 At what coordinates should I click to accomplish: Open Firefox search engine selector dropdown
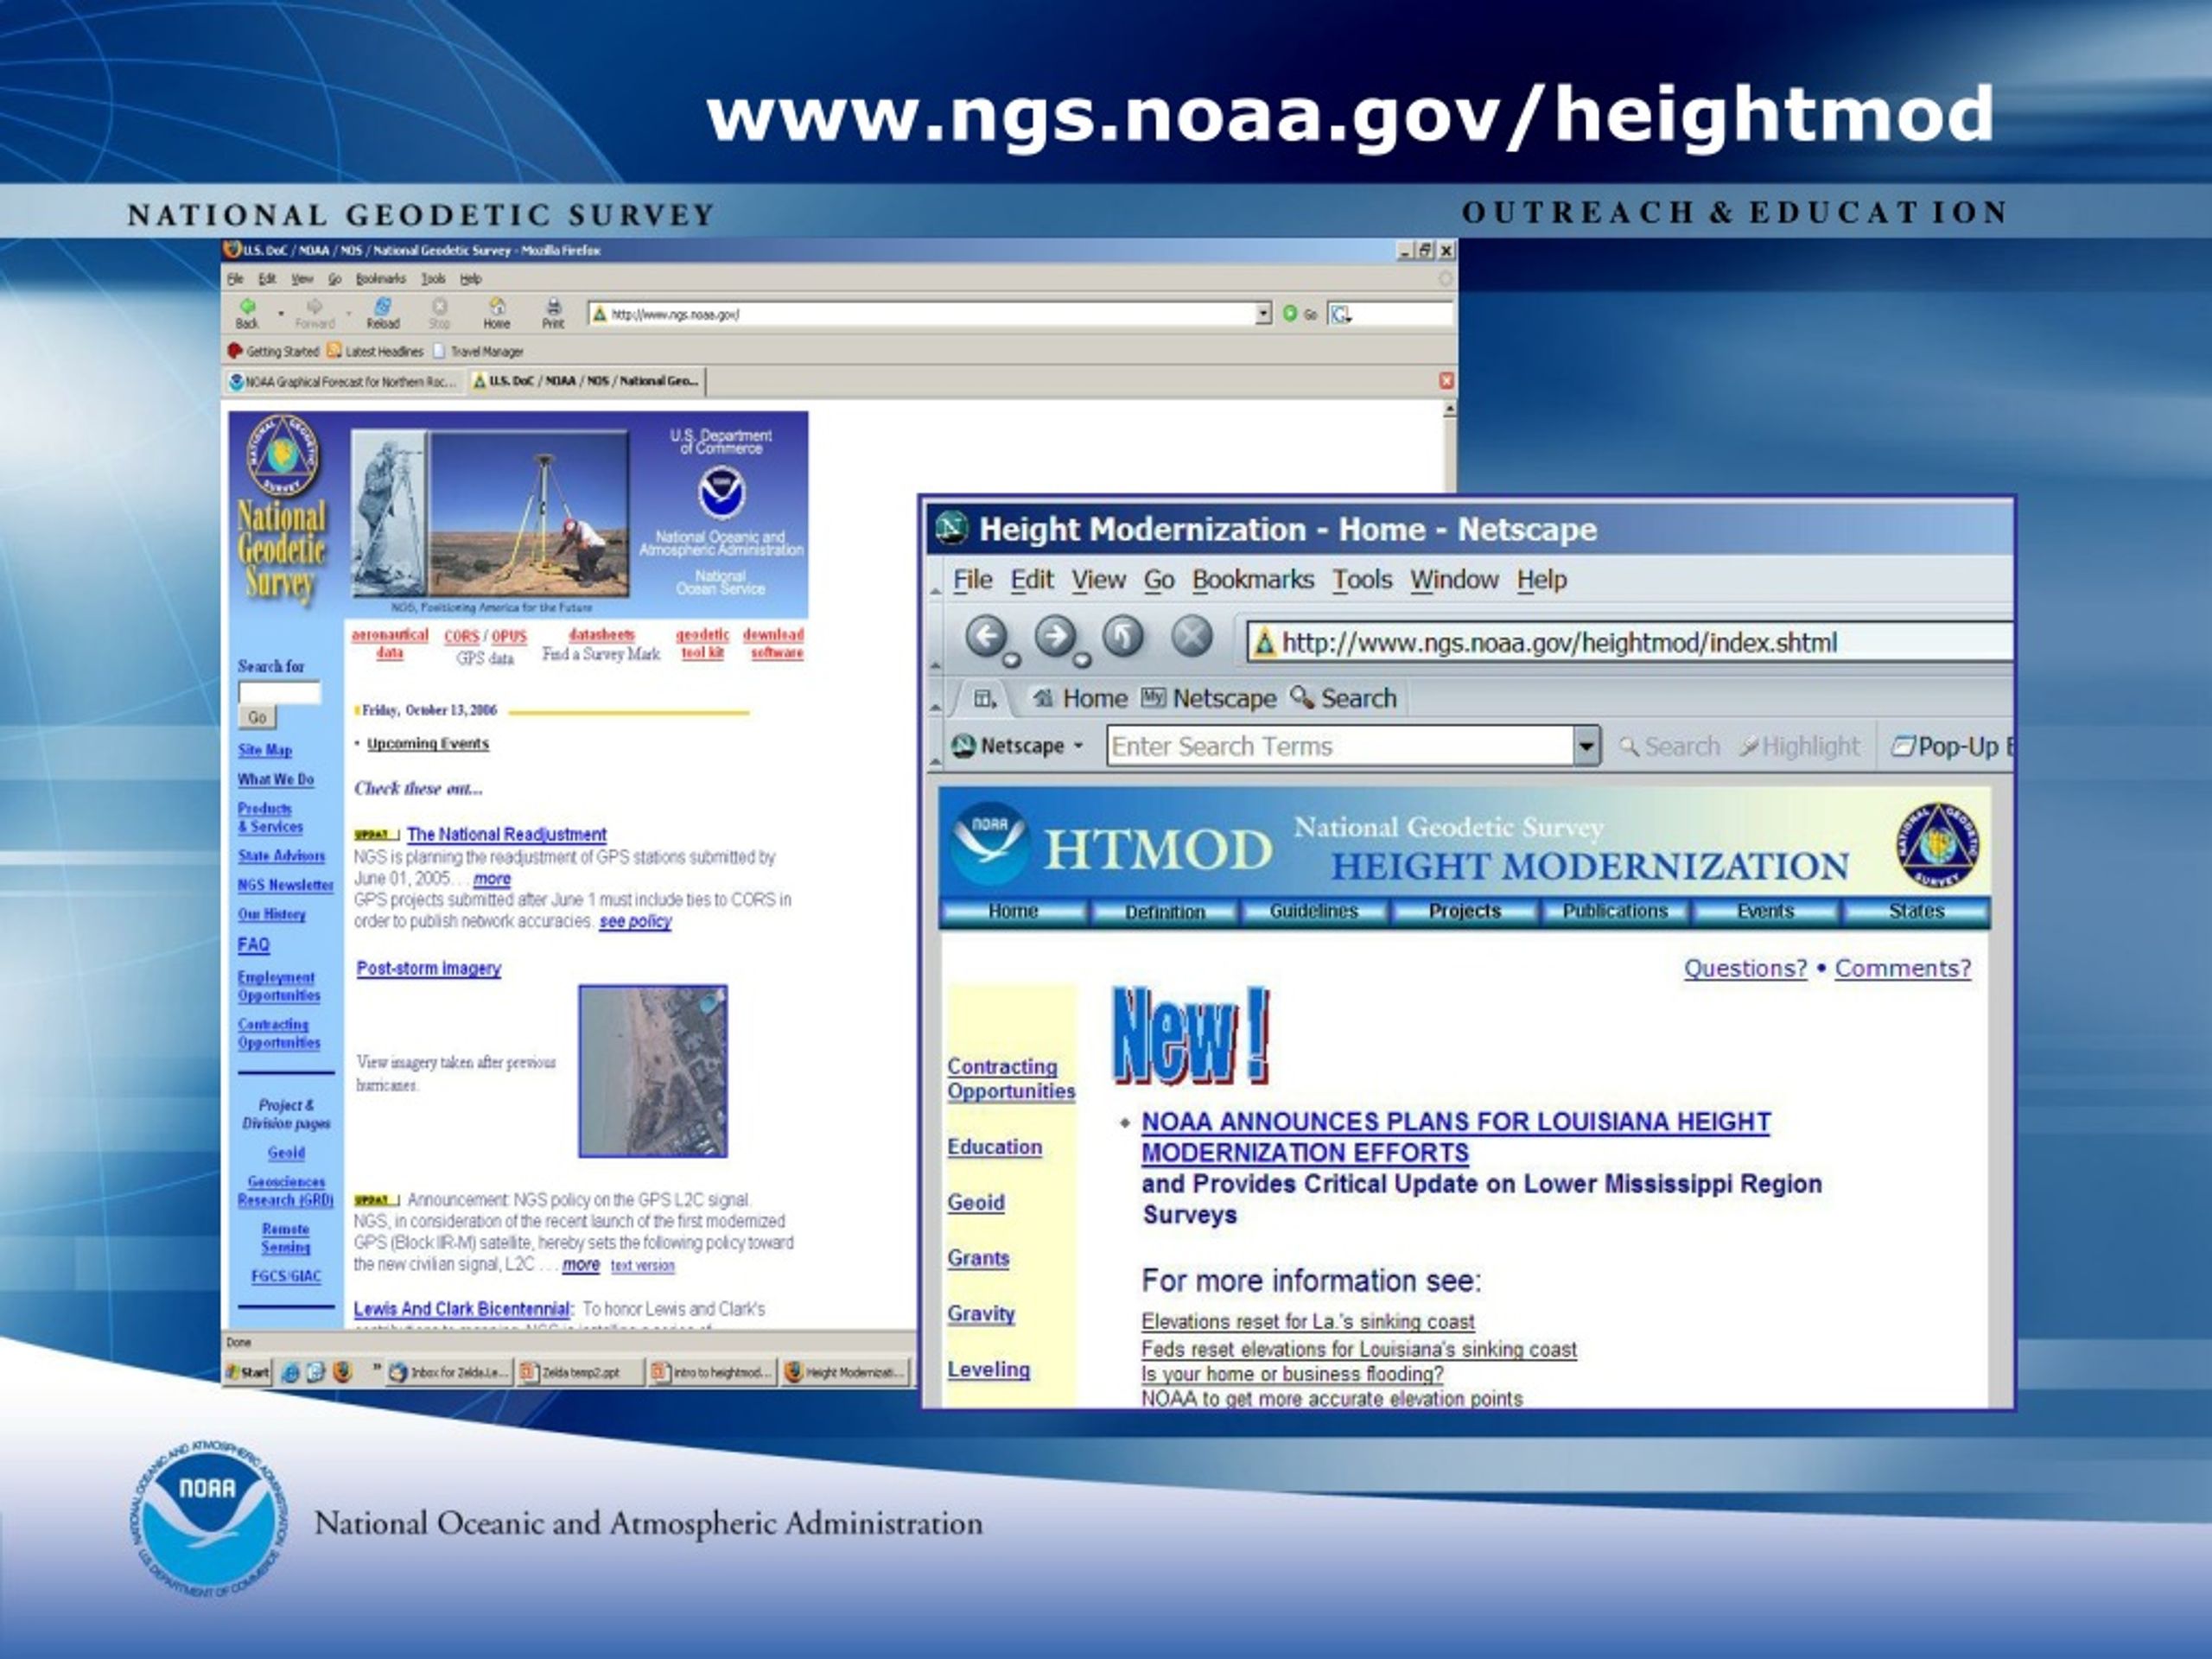(1340, 314)
